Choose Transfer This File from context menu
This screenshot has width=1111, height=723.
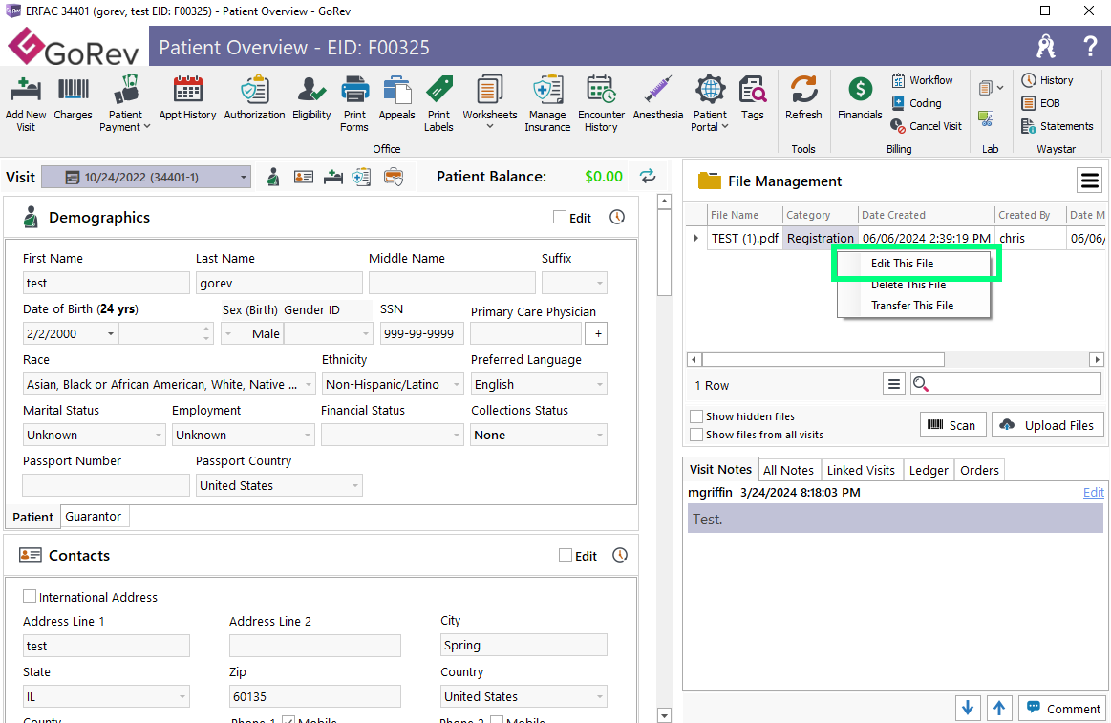coord(912,306)
